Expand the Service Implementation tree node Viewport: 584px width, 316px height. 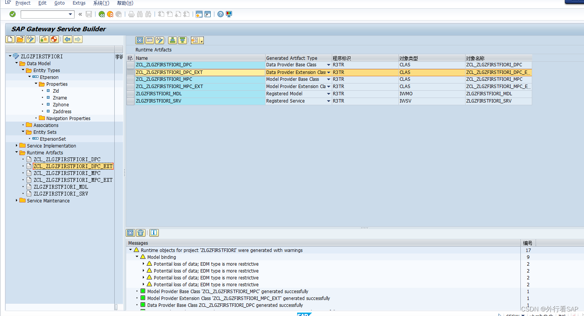(x=16, y=146)
